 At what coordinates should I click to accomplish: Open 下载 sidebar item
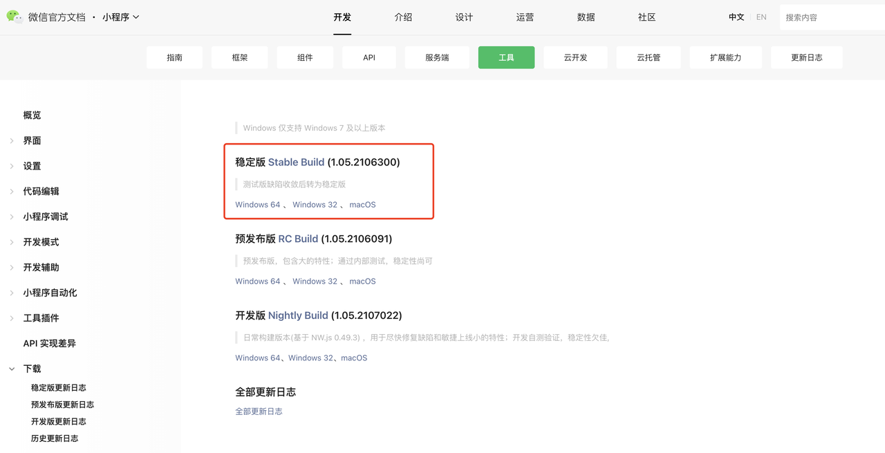point(32,369)
